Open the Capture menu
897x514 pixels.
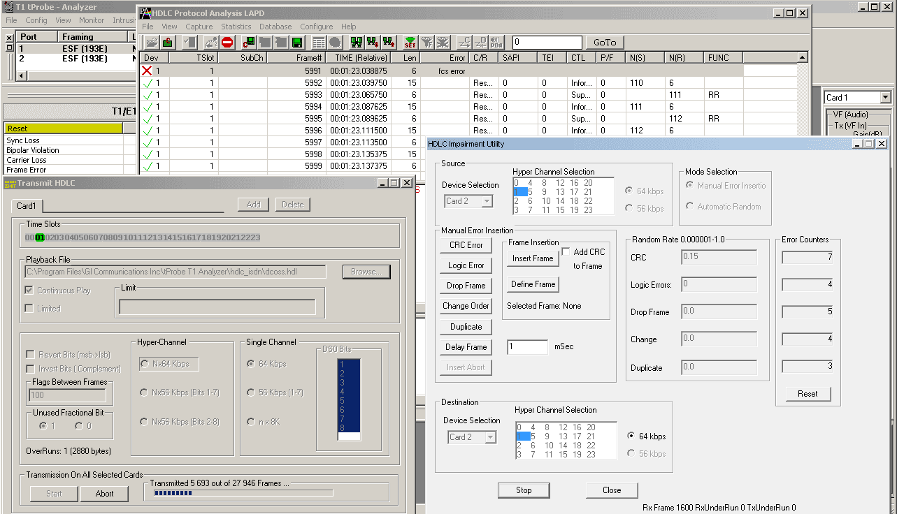199,27
